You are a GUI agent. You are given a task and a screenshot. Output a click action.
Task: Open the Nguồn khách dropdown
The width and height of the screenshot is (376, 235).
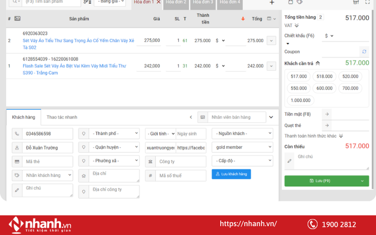242,134
